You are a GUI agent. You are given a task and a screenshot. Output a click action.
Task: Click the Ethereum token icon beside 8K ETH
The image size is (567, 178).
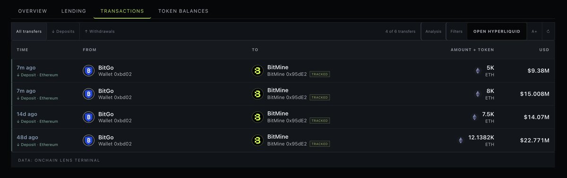pyautogui.click(x=477, y=94)
